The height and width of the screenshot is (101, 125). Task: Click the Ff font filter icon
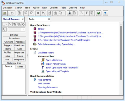[x=4, y=29]
